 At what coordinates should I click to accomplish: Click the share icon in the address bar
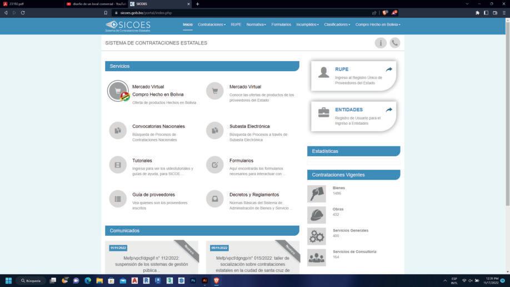(374, 13)
